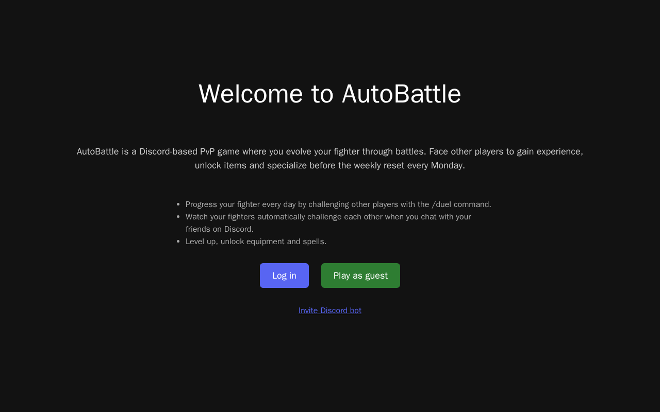Image resolution: width=660 pixels, height=412 pixels.
Task: Click the bullet about the /duel command
Action: pyautogui.click(x=338, y=204)
